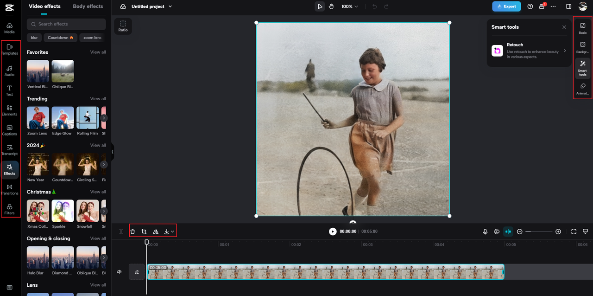Select the Smart tools tab
The width and height of the screenshot is (593, 296).
coord(583,69)
